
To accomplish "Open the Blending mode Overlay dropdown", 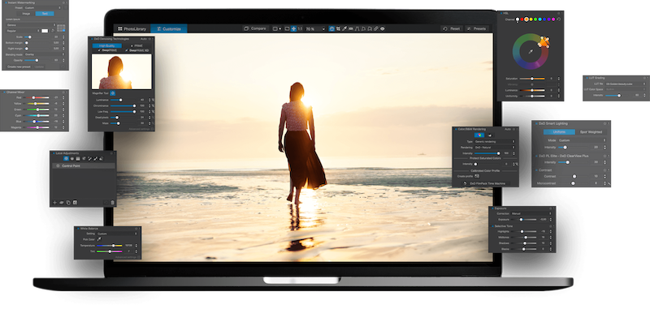I will 45,54.
